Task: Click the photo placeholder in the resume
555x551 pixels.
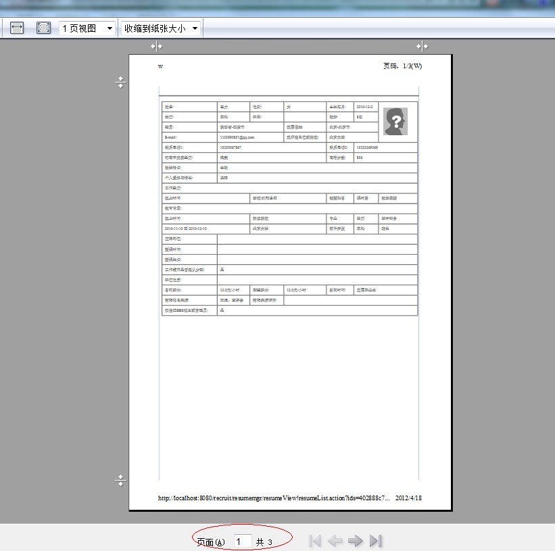Action: (x=396, y=122)
